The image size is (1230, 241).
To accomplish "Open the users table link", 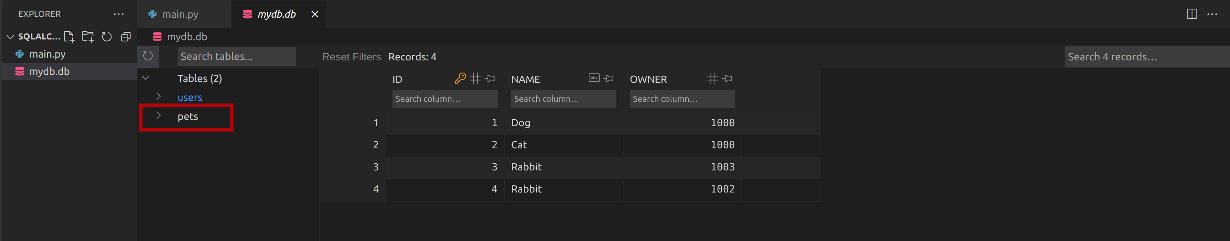I will point(190,98).
